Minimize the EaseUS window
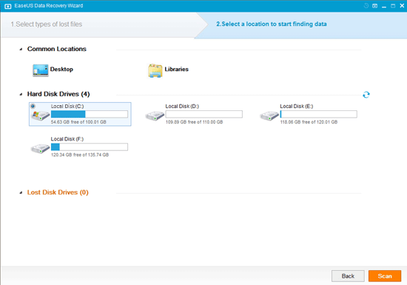This screenshot has width=407, height=285. click(x=384, y=6)
